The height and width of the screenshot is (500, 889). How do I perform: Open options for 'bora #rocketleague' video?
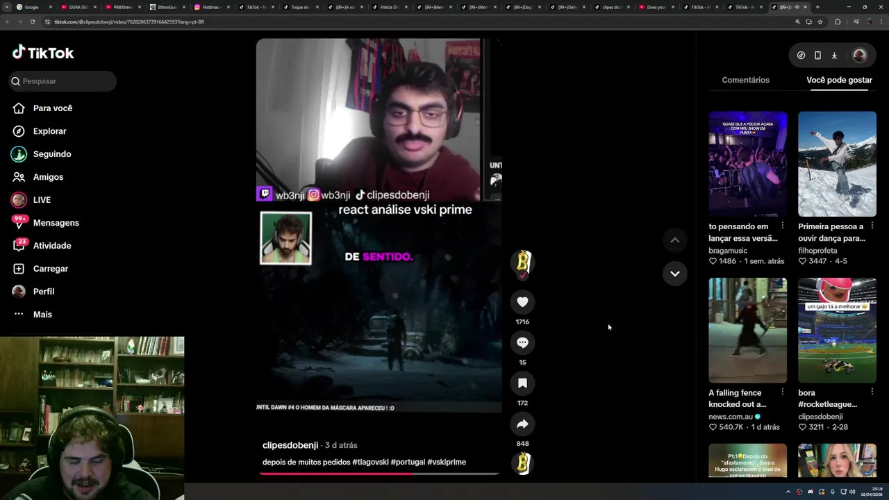(x=872, y=392)
